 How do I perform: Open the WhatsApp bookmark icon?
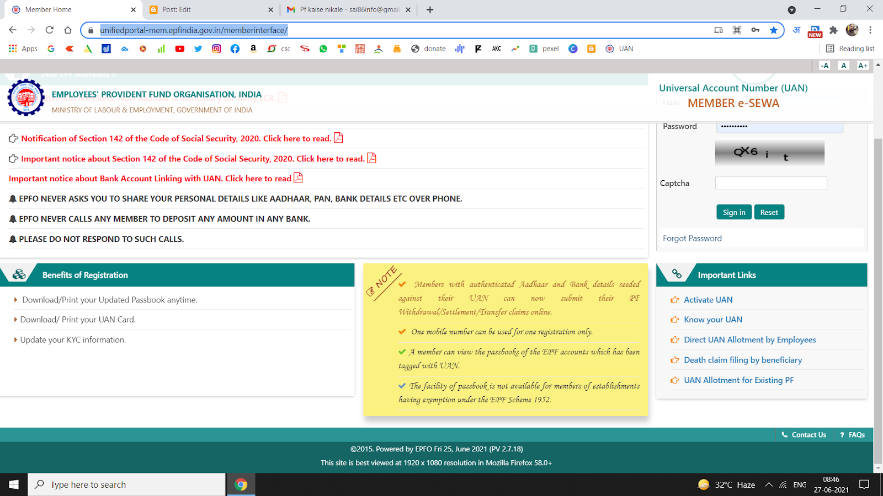tap(323, 48)
